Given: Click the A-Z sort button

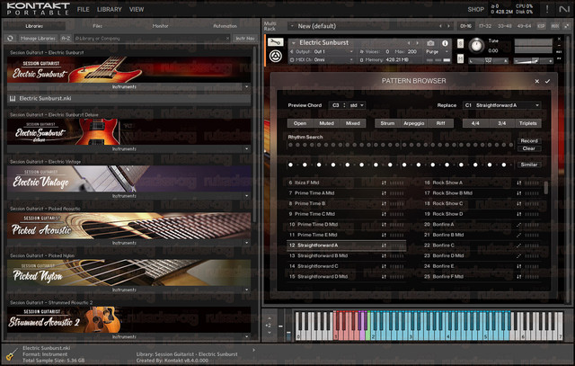Looking at the screenshot, I should click(x=66, y=38).
